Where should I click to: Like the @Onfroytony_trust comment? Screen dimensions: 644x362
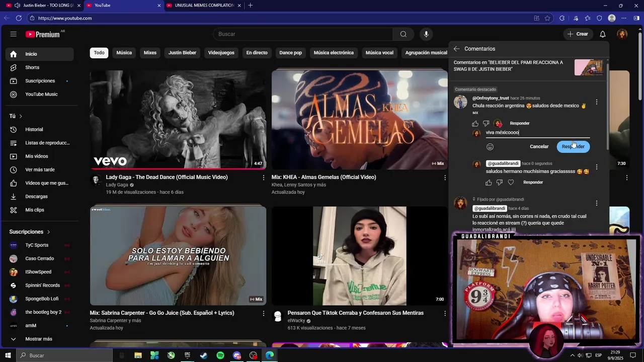475,124
